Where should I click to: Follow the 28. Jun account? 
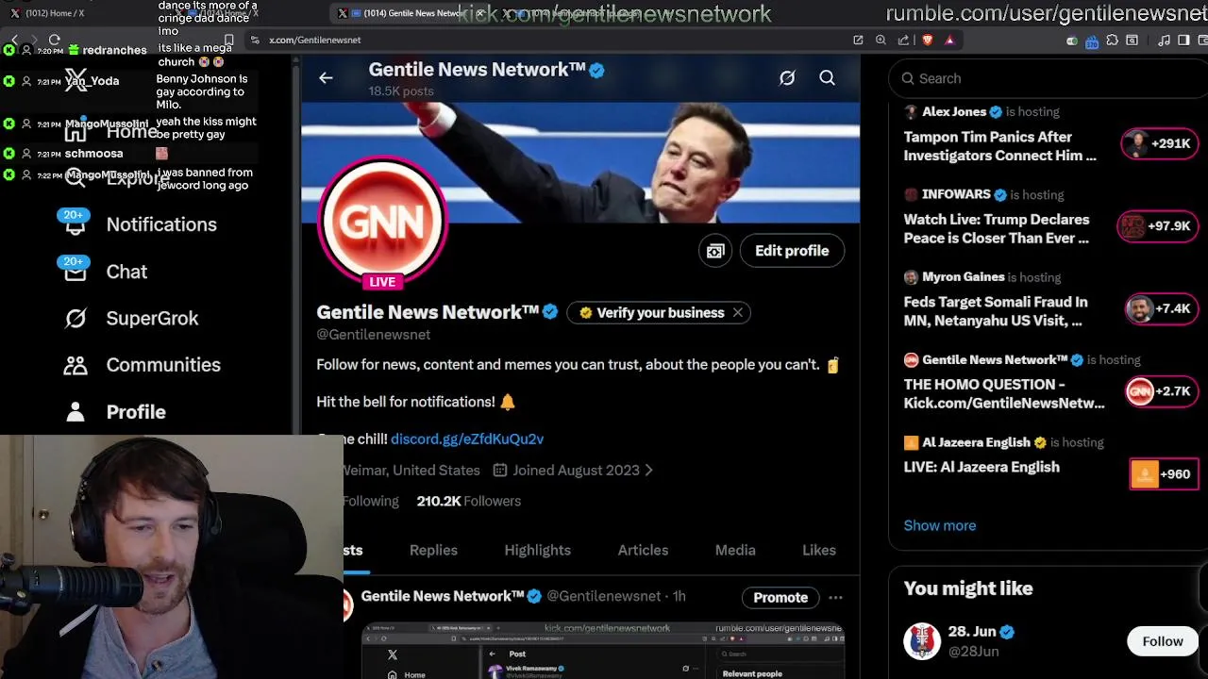pyautogui.click(x=1163, y=641)
